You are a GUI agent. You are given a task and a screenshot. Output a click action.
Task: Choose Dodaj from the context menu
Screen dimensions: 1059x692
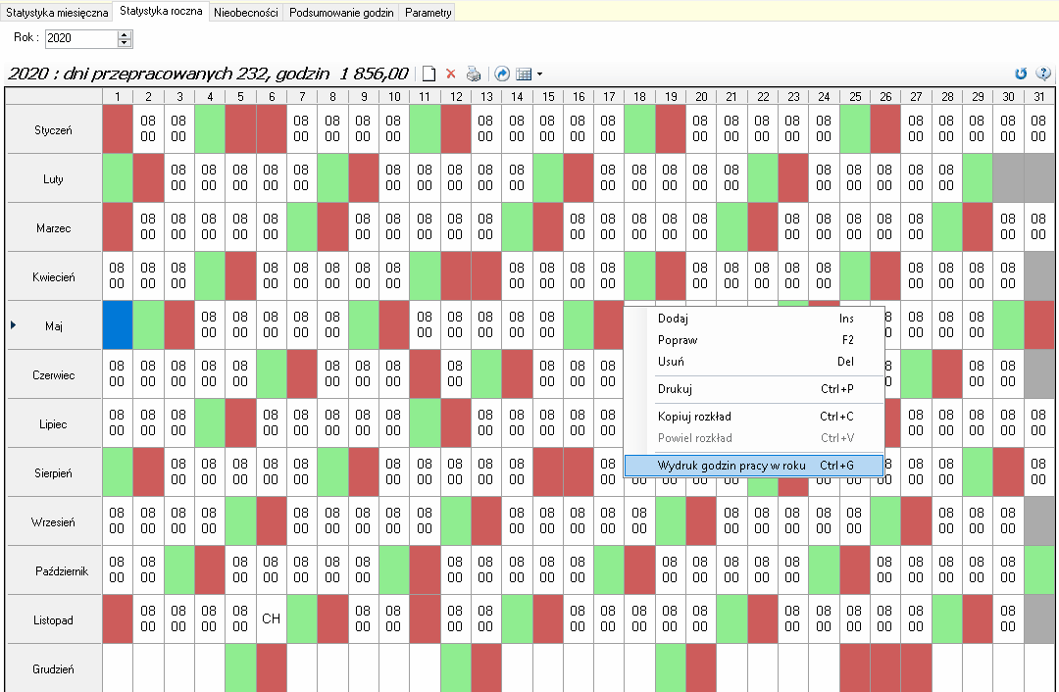(x=754, y=319)
